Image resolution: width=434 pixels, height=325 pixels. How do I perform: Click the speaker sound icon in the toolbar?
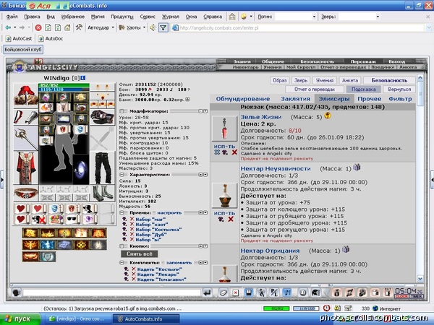tap(153, 27)
